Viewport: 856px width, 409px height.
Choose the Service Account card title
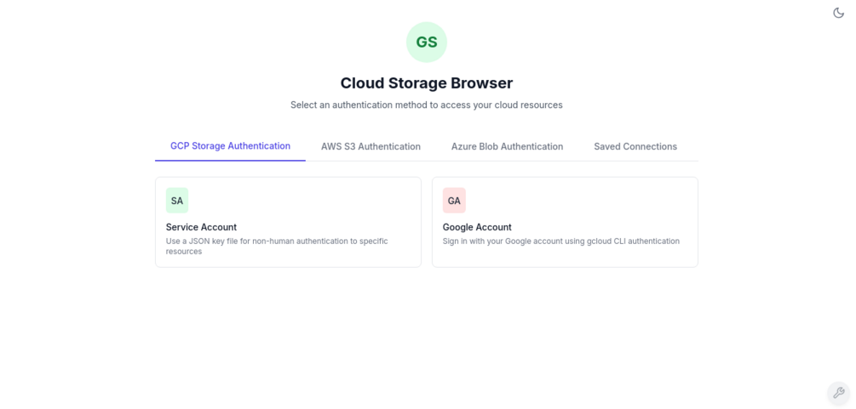tap(201, 227)
